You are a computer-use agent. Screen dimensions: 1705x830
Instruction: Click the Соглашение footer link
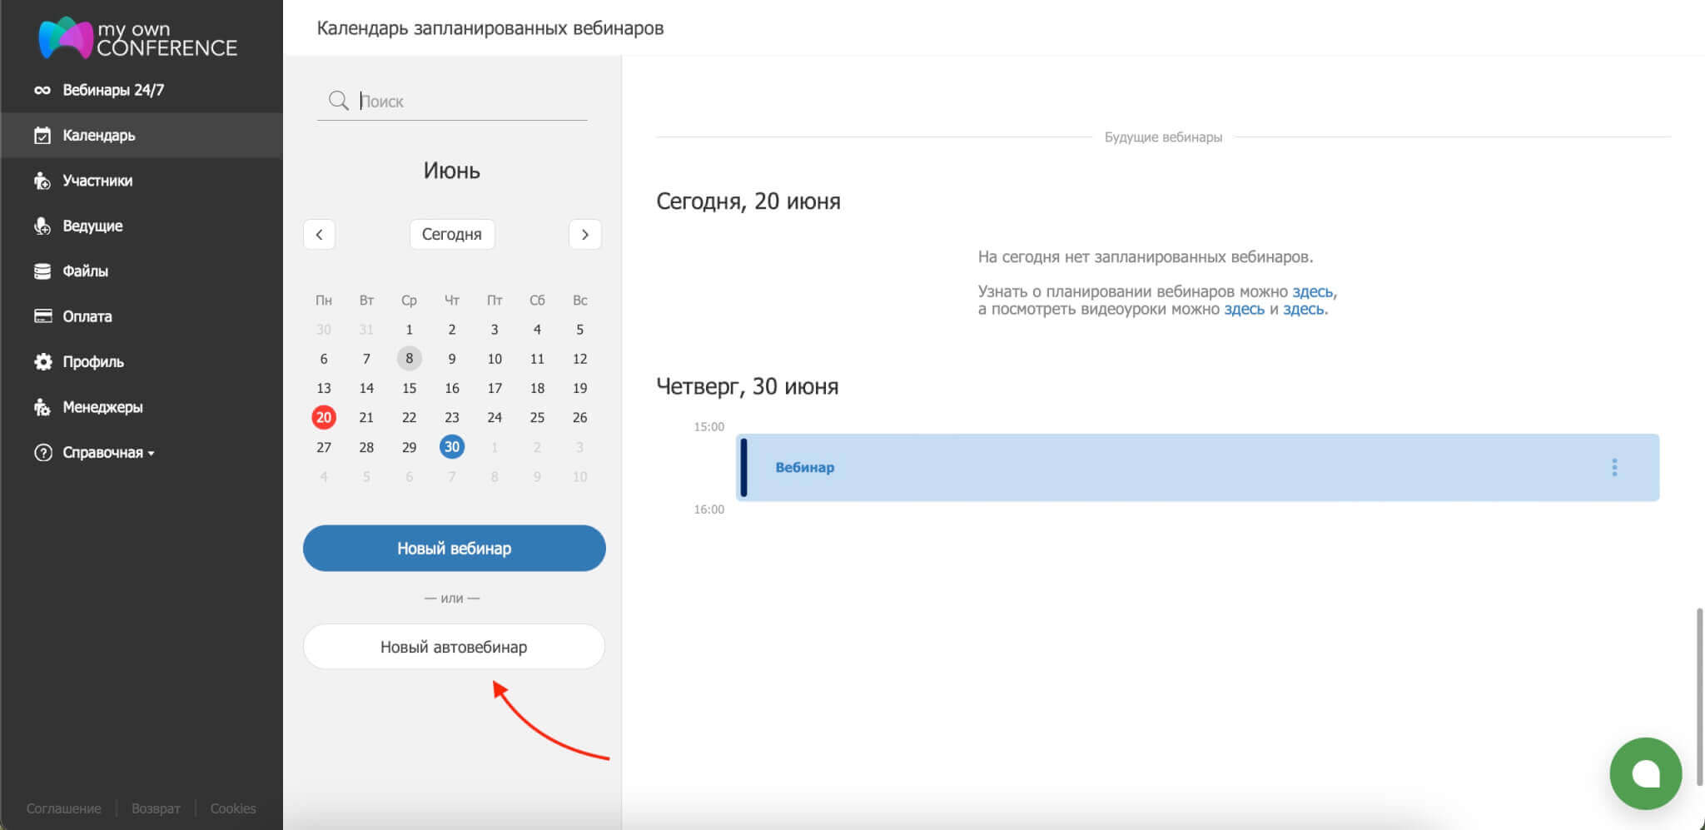click(62, 808)
